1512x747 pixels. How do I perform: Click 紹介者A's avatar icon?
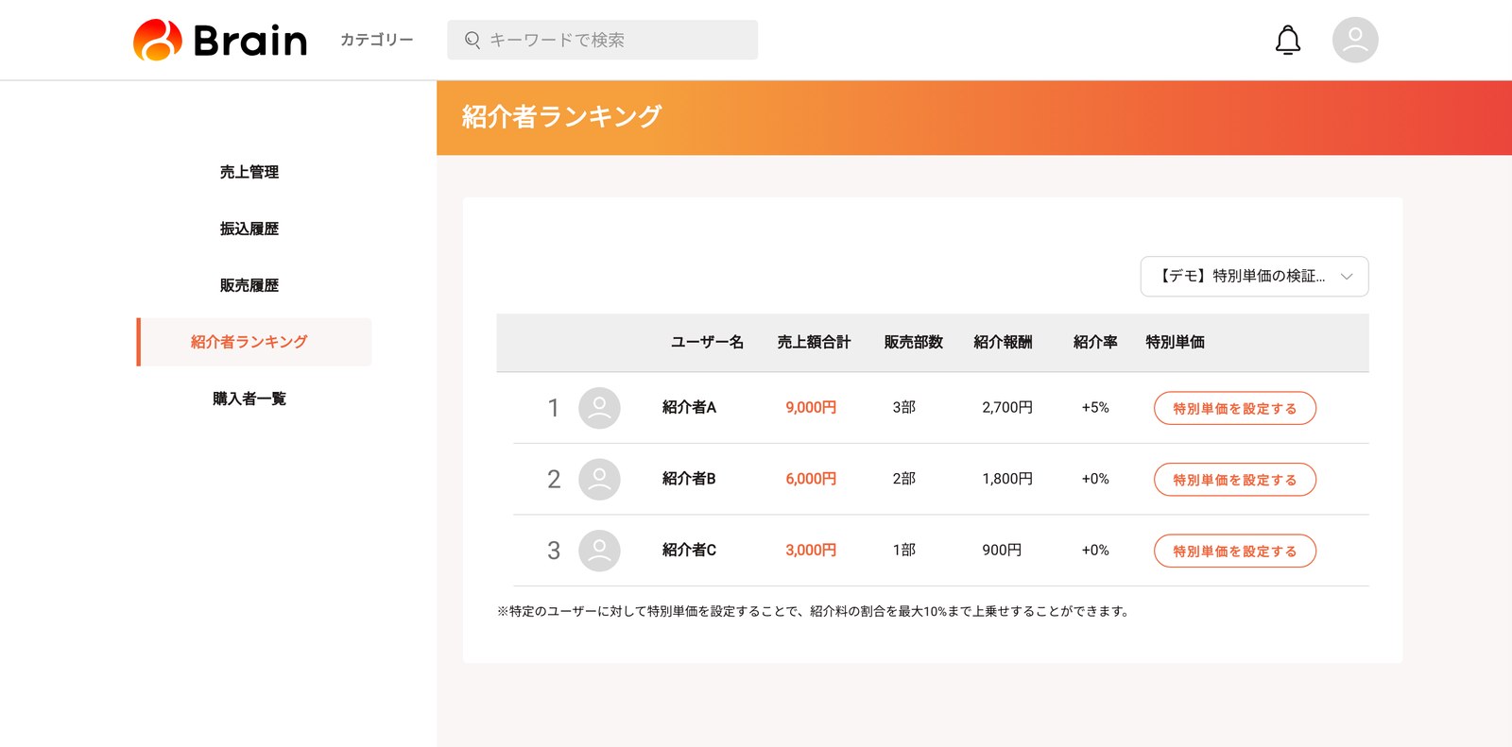[x=599, y=408]
